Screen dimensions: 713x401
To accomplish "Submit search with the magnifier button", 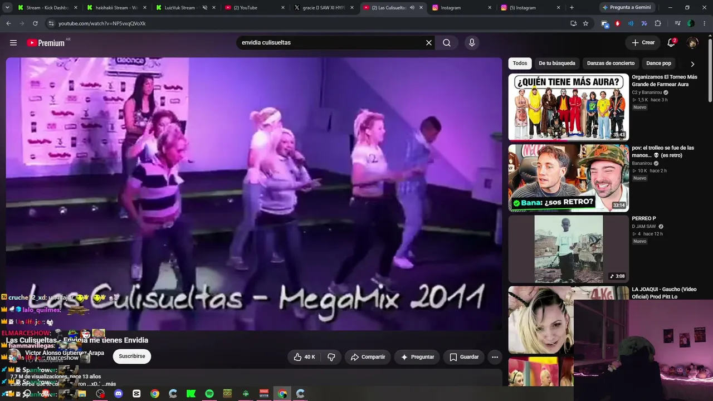I will [447, 43].
